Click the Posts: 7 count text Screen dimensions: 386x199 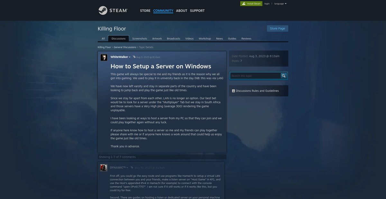(237, 61)
